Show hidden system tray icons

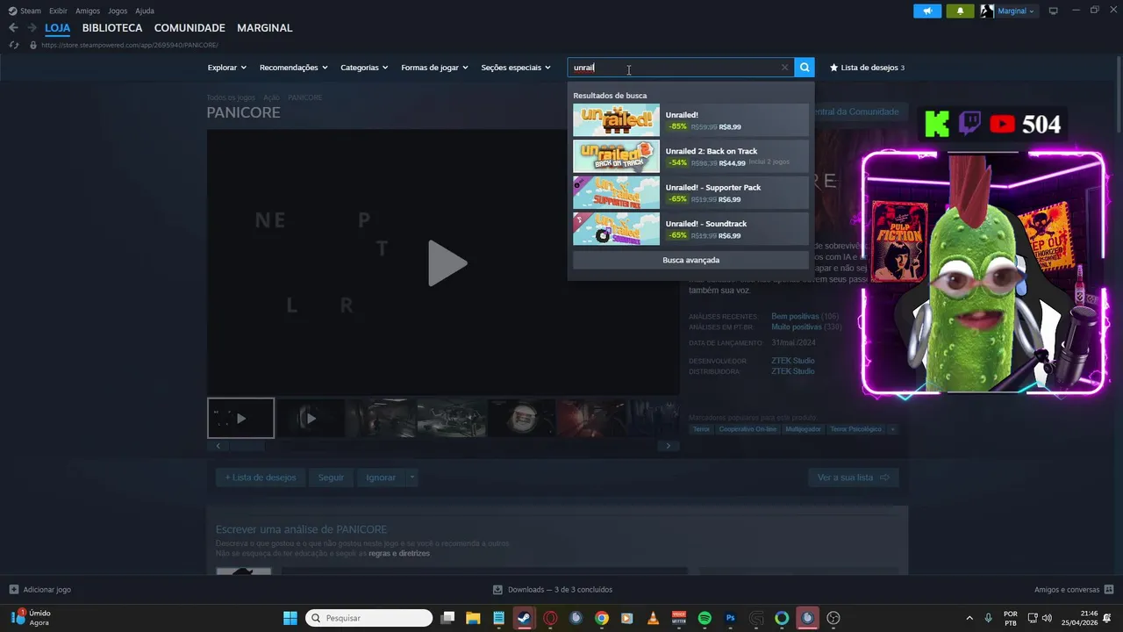click(x=969, y=618)
